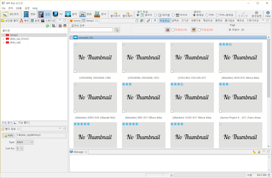Sort by 날짜순 date

coord(175,21)
